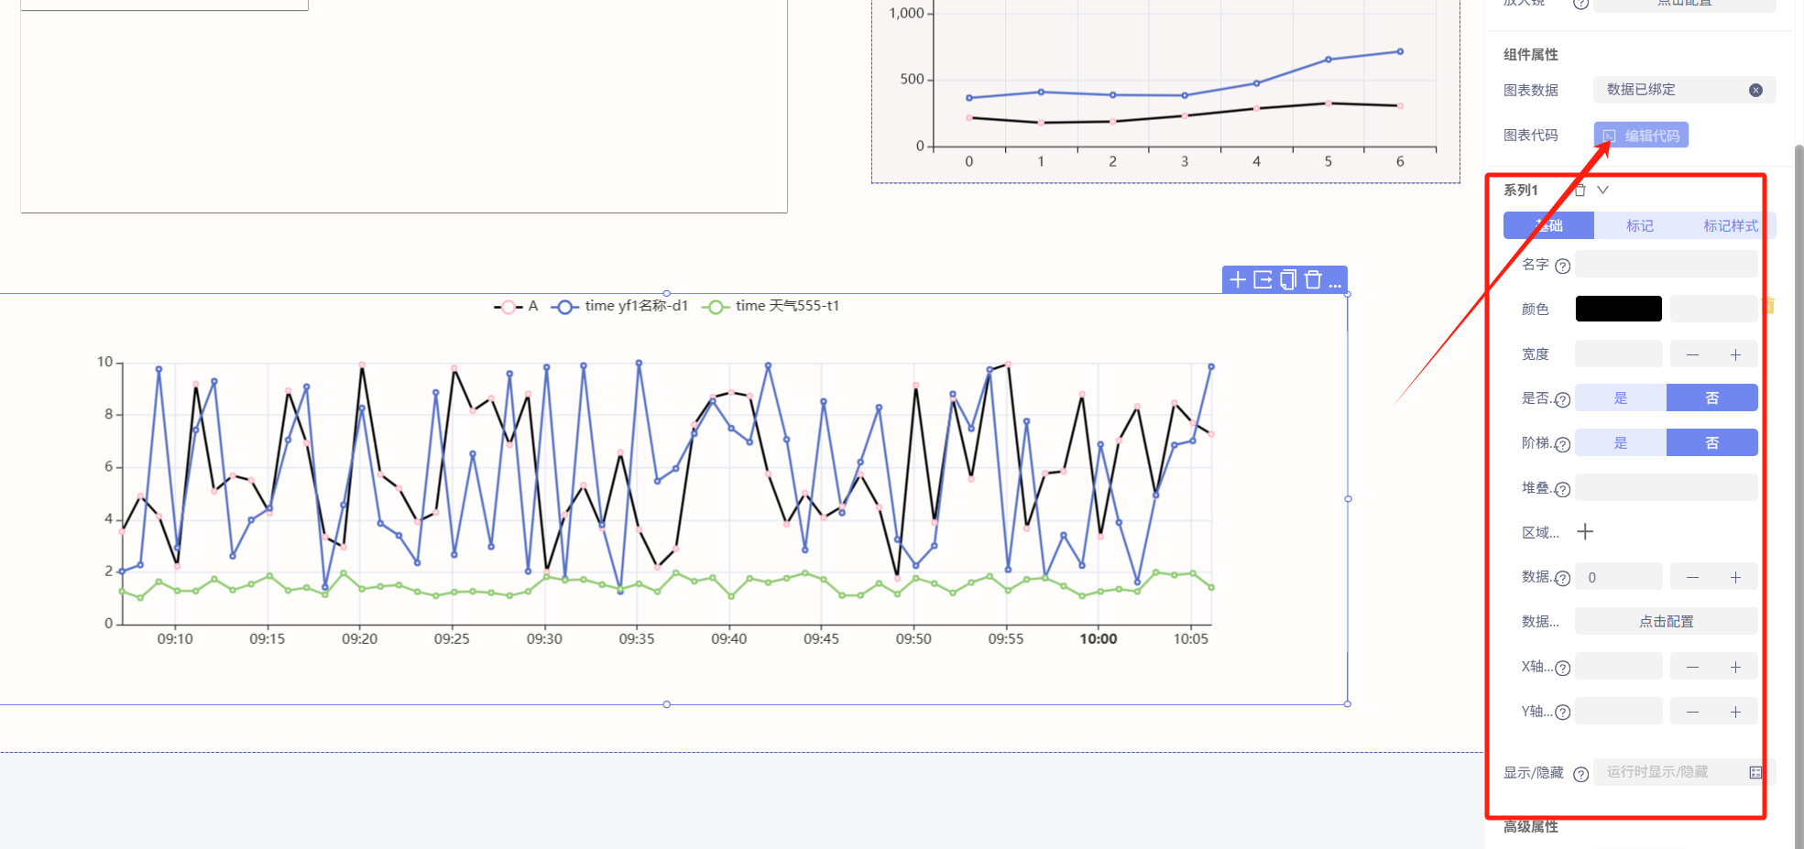Screen dimensions: 1804x849
Task: Increase Y轴 value with plus button
Action: click(x=1735, y=712)
